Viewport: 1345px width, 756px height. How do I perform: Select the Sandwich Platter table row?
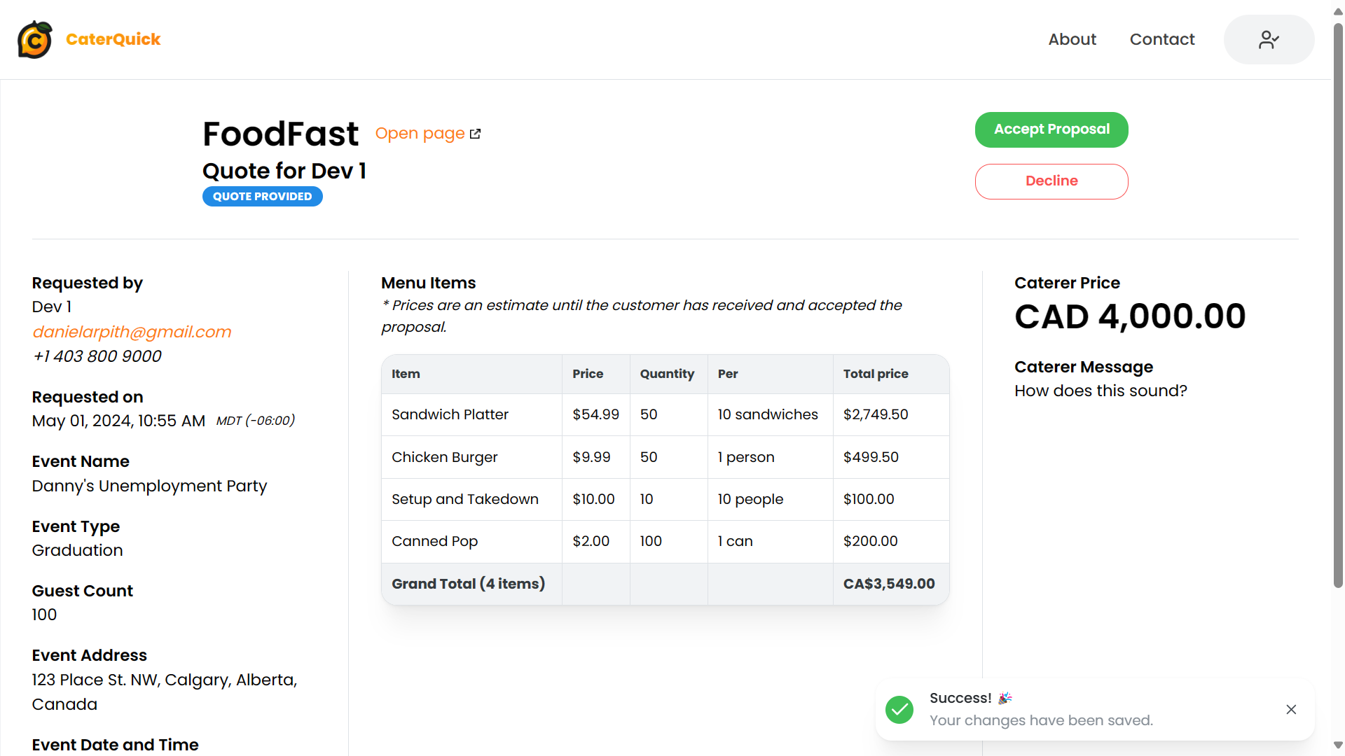[665, 414]
